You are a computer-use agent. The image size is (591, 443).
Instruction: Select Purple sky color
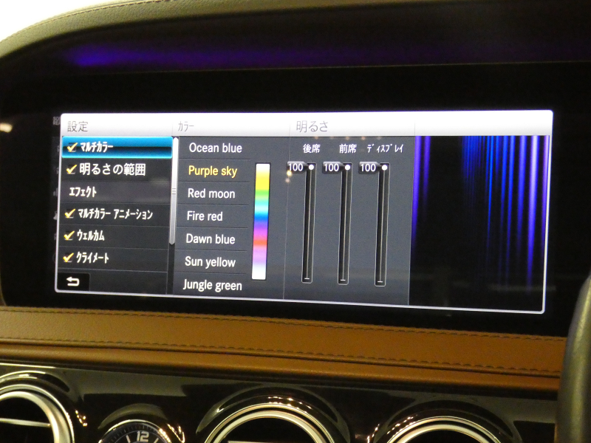(x=213, y=171)
